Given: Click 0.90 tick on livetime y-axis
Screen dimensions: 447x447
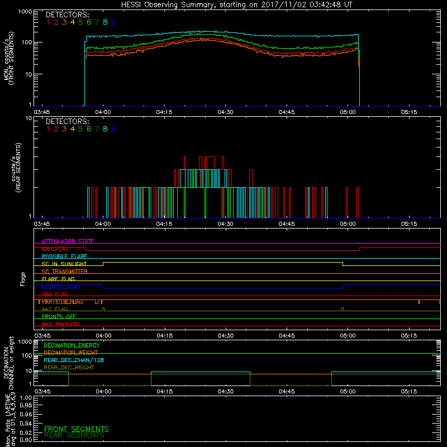Looking at the screenshot, I should [x=26, y=440].
